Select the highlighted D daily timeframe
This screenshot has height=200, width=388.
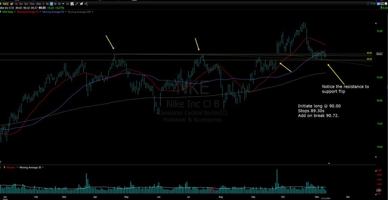52,4
